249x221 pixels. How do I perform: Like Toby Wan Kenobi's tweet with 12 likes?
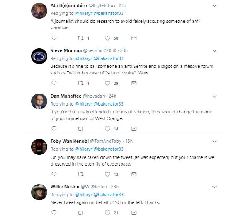[107, 174]
